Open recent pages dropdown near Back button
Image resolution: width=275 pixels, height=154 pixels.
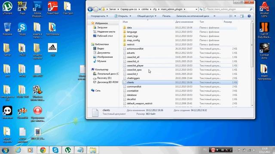[100, 9]
